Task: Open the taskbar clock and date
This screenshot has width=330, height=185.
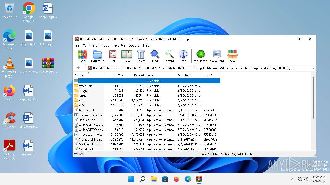Action: 319,179
